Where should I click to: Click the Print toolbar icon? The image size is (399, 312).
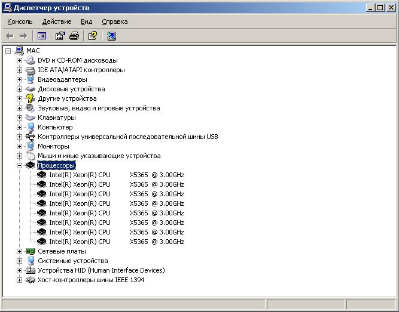(x=74, y=36)
